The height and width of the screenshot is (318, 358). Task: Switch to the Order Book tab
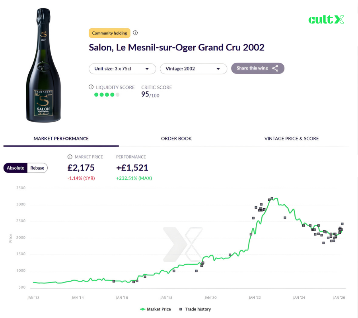176,139
